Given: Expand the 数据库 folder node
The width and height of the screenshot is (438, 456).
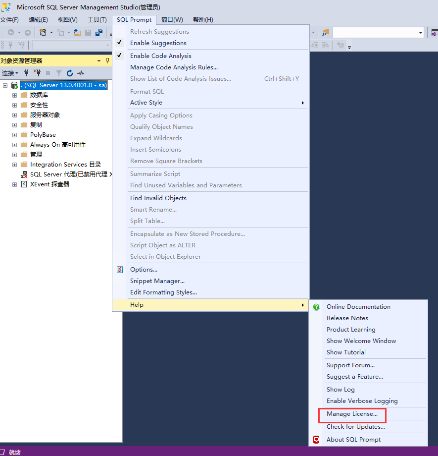Looking at the screenshot, I should 15,95.
